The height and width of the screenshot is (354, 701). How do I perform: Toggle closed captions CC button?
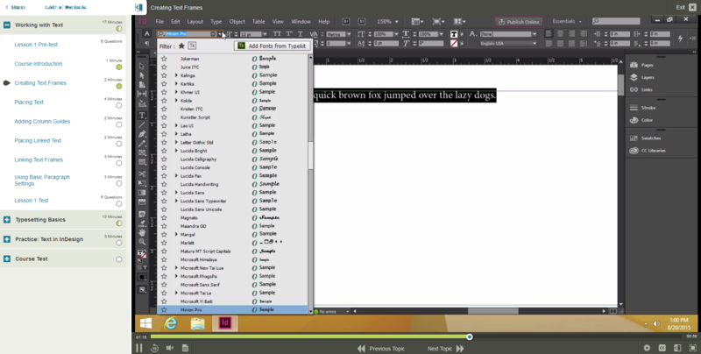coord(662,348)
